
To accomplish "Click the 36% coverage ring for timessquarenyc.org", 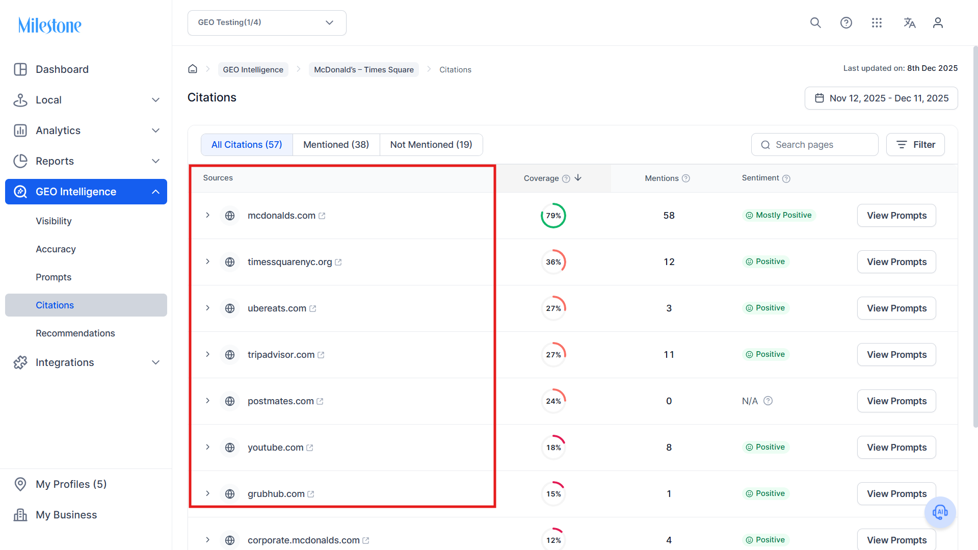I will pyautogui.click(x=553, y=262).
